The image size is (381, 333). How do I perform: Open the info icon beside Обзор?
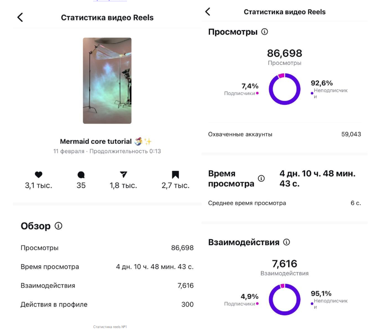pos(59,226)
